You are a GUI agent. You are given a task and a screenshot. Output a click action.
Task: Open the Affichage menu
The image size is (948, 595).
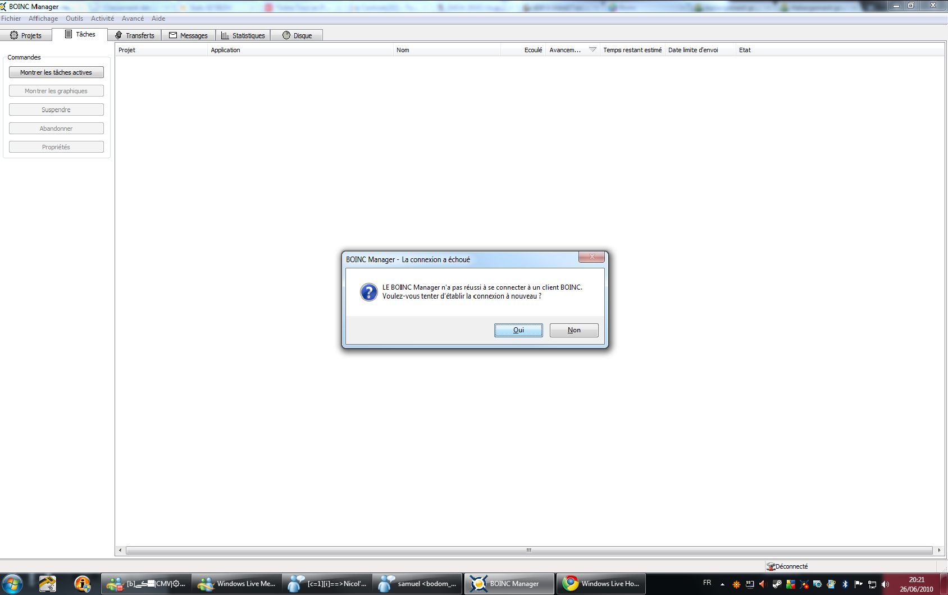tap(43, 19)
